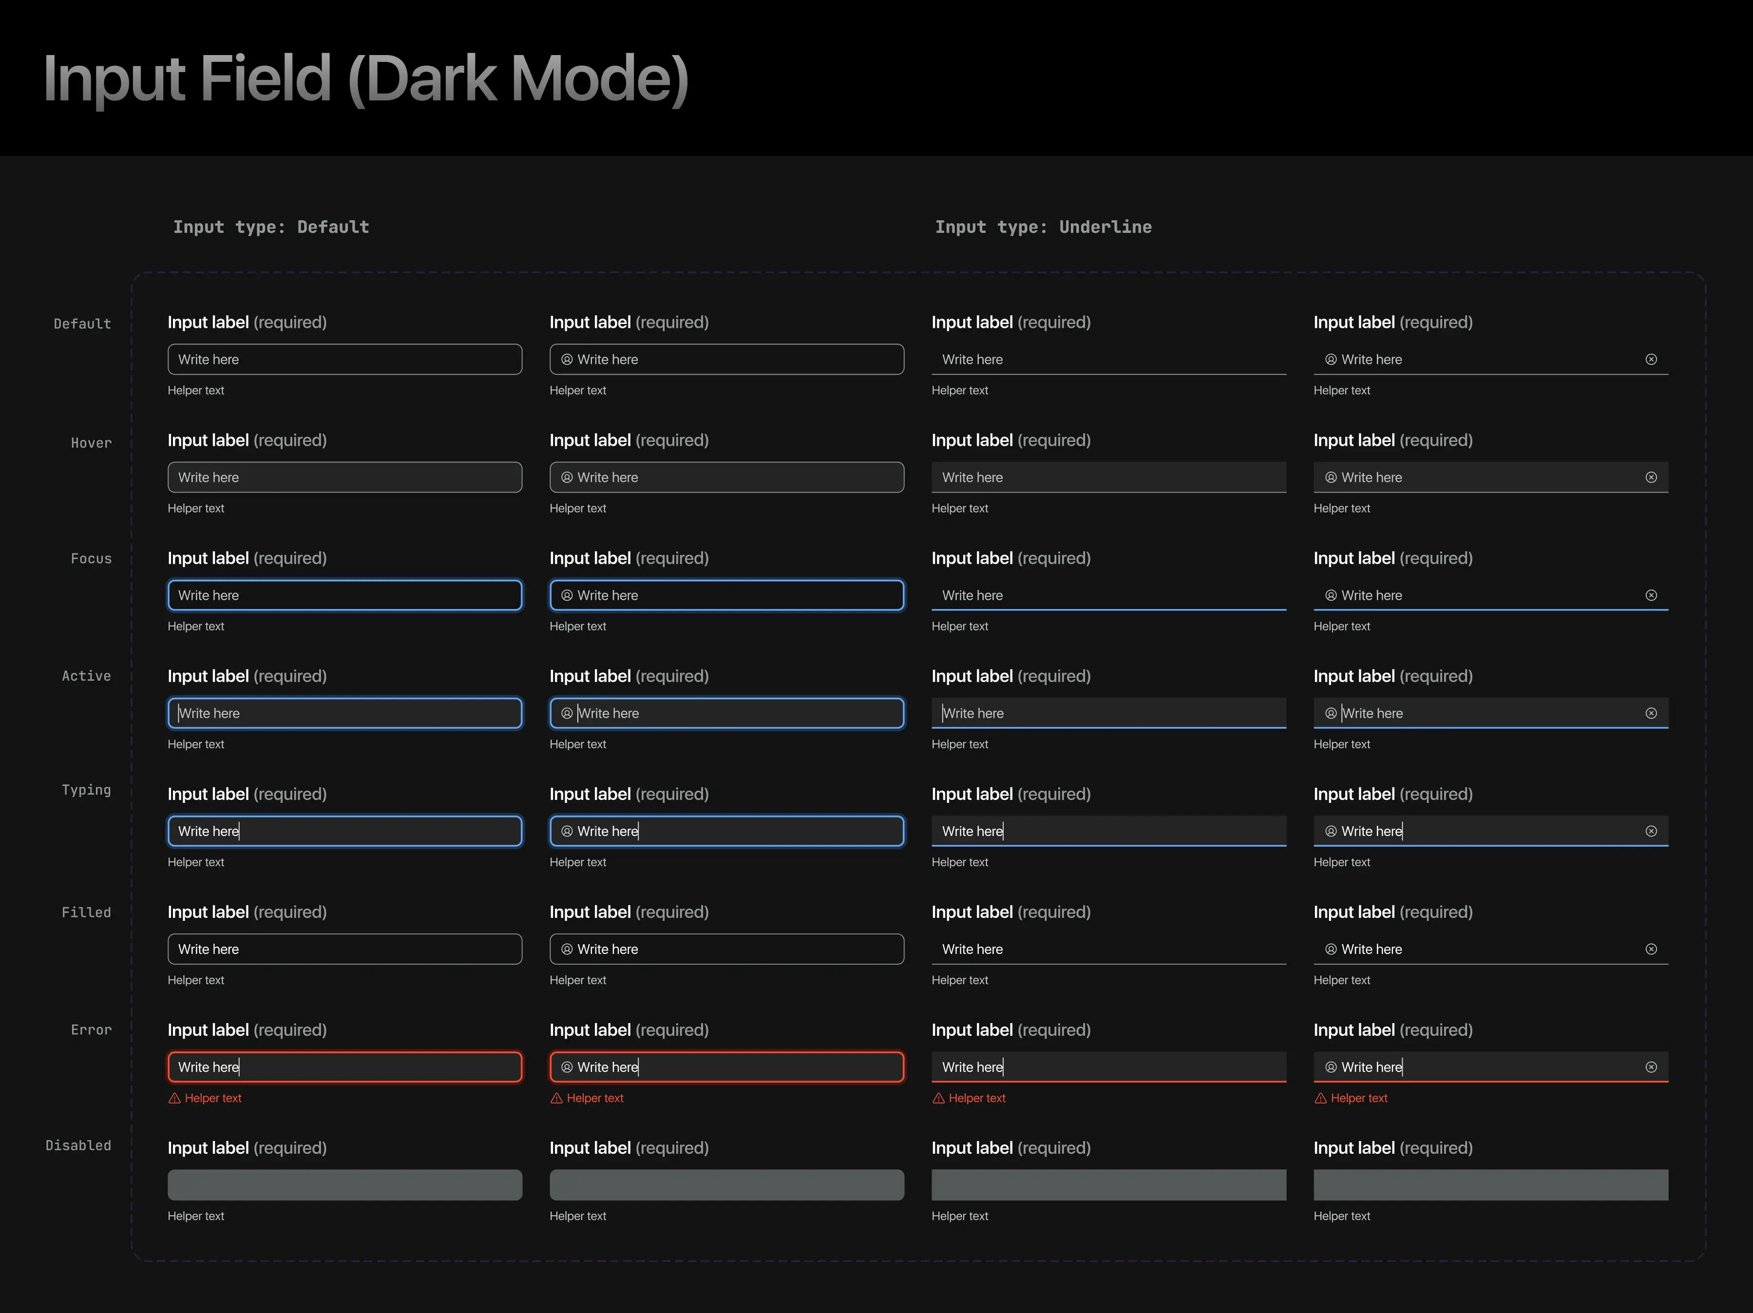Click warning icon under Error row bordered icon input

pos(556,1098)
